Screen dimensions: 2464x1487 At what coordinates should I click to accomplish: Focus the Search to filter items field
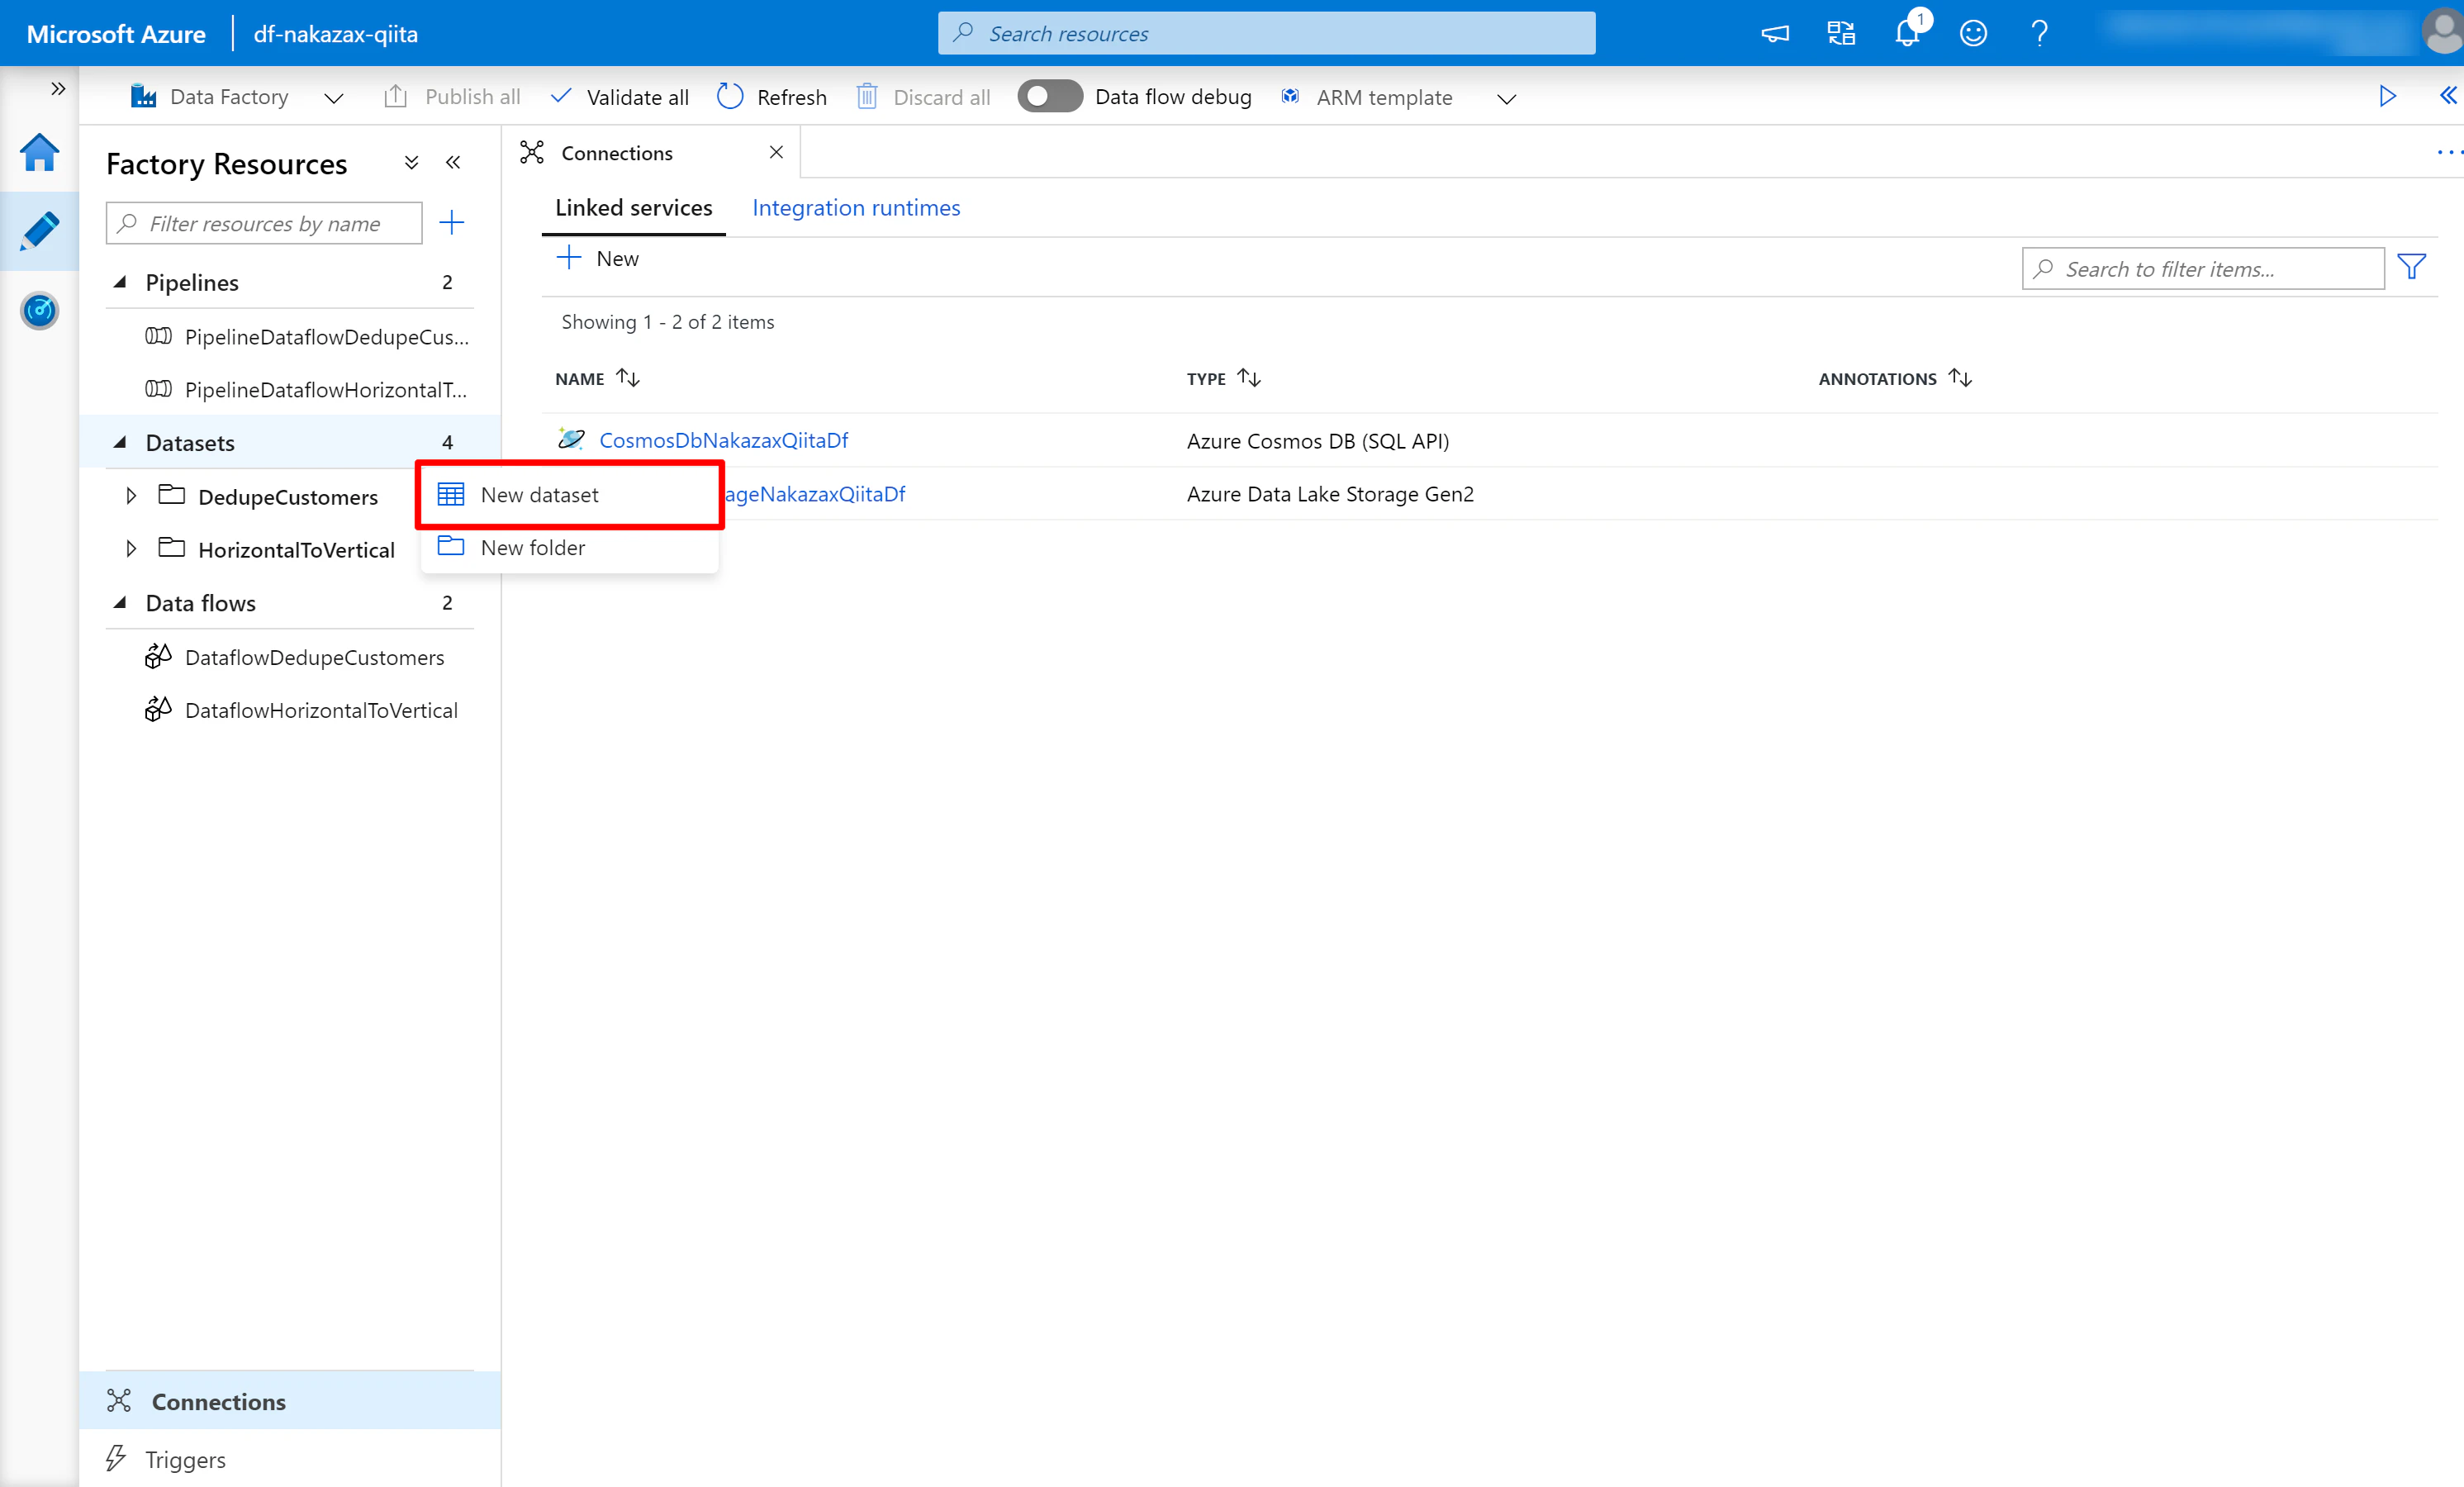[2203, 268]
